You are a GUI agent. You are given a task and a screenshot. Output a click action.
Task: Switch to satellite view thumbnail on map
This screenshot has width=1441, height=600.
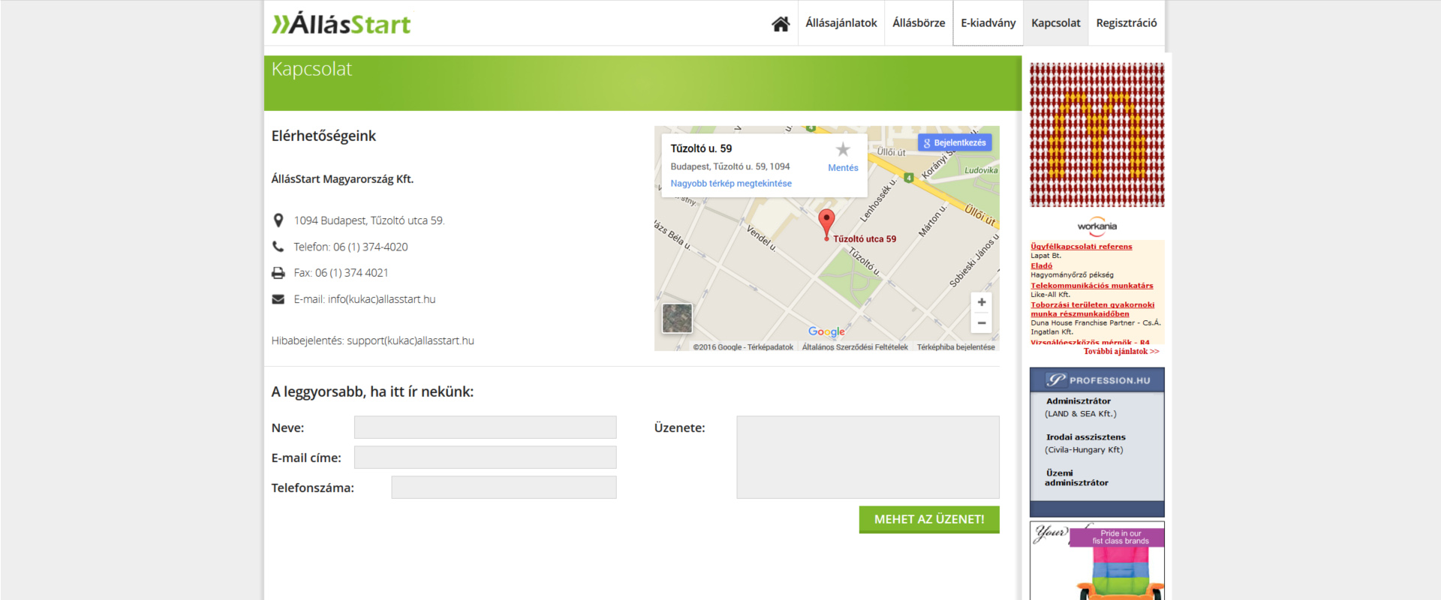[677, 318]
